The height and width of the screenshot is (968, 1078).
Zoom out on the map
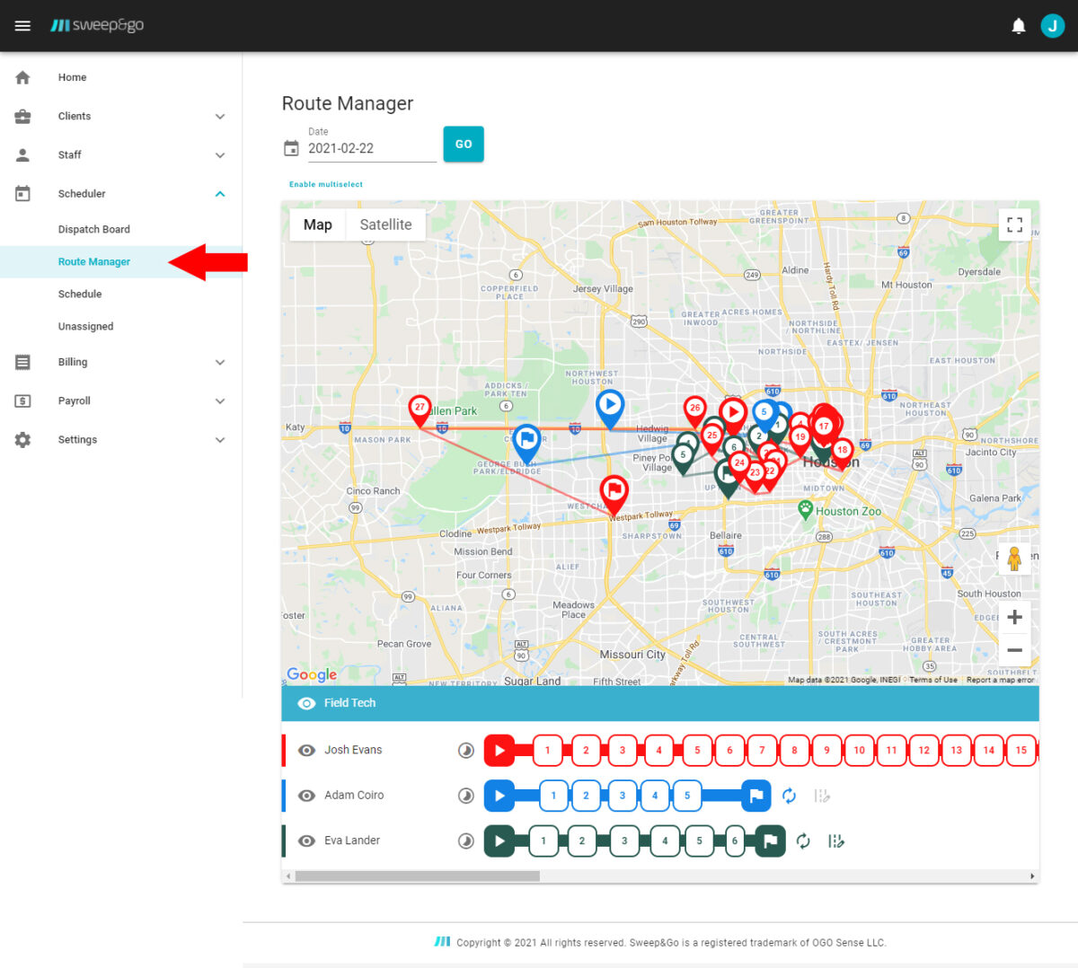(1014, 650)
